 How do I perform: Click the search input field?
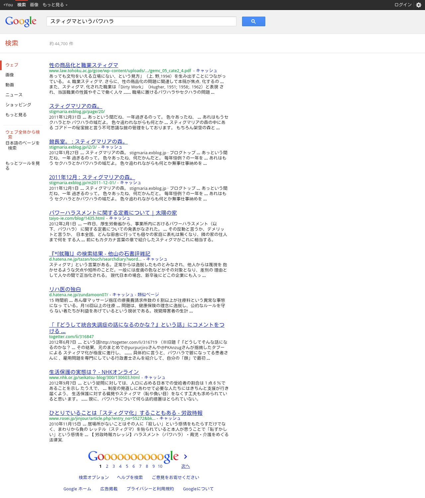click(x=141, y=21)
